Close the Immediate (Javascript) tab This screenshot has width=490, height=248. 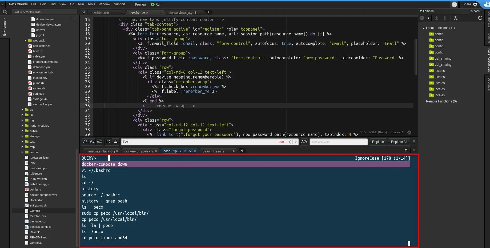coord(117,151)
